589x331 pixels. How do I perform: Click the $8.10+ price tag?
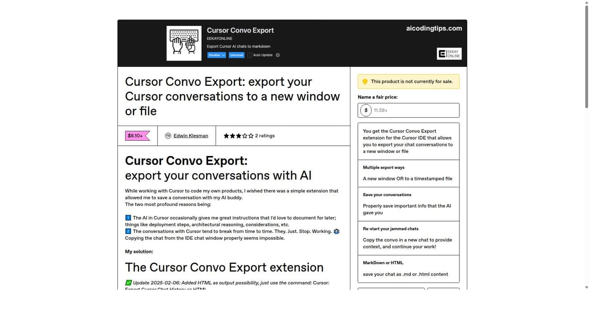coord(137,136)
